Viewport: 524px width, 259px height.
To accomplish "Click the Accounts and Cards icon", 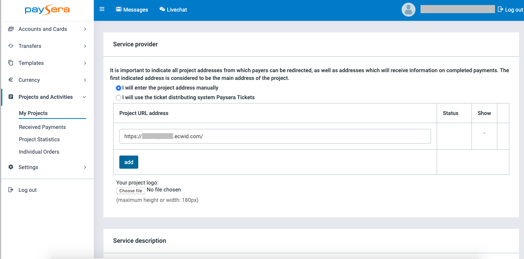I will point(10,29).
